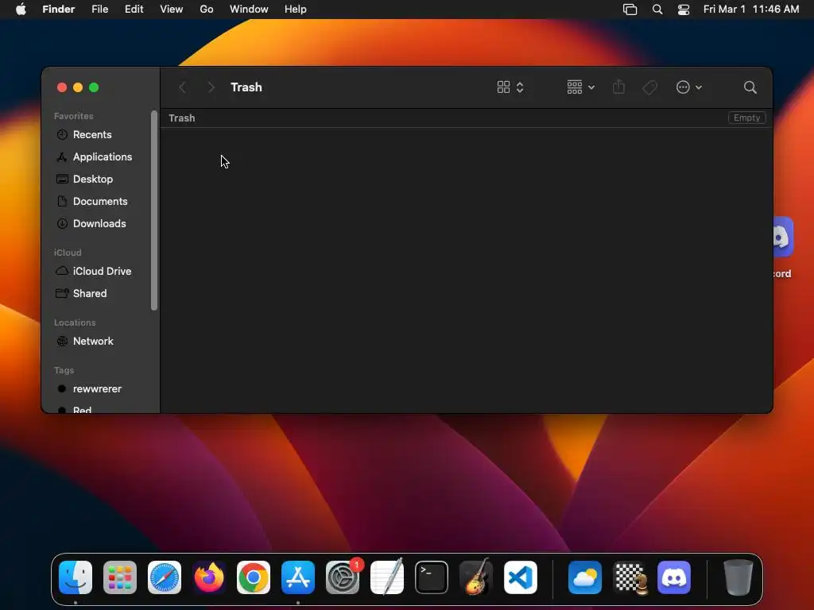The image size is (814, 610).
Task: Open the More actions ellipsis menu
Action: pyautogui.click(x=689, y=87)
